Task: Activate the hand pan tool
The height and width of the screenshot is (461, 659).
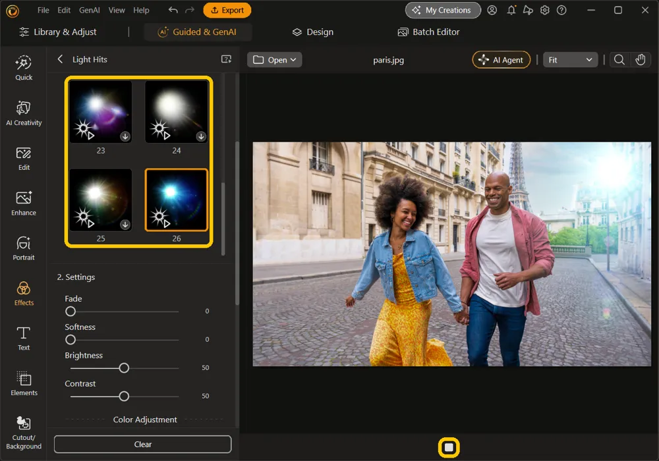Action: tap(640, 60)
